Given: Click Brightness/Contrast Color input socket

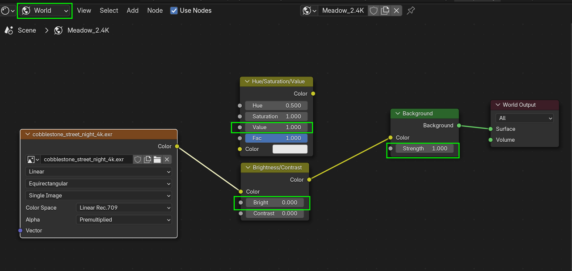Looking at the screenshot, I should tap(241, 192).
